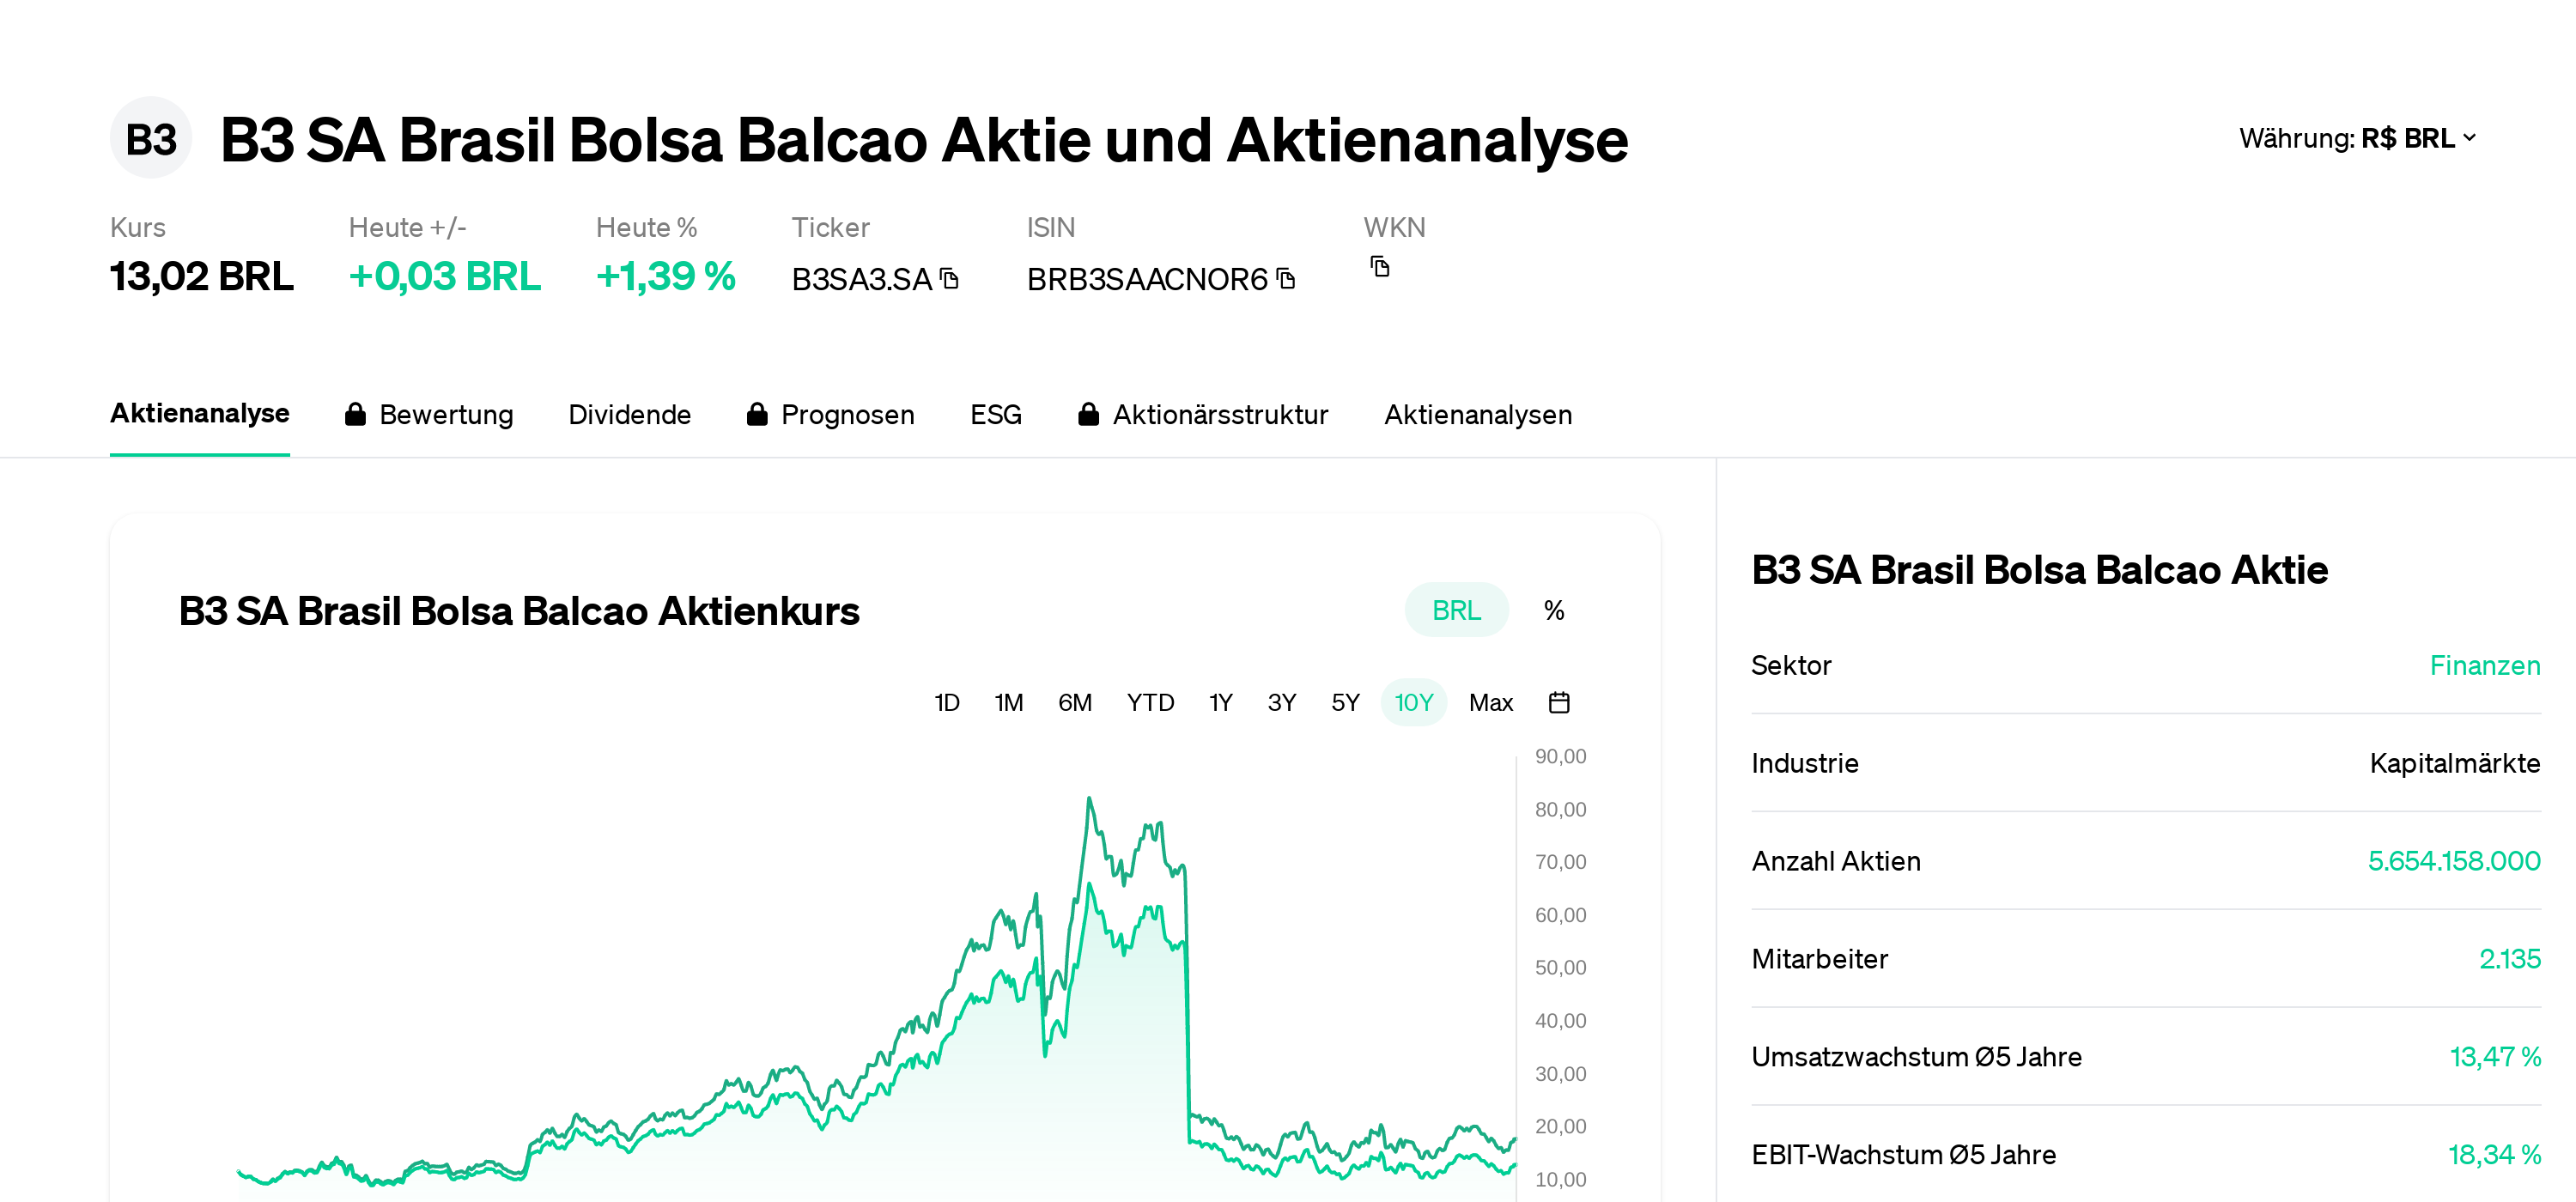Copy the ticker symbol B3SA3.SA
The height and width of the screenshot is (1202, 2576).
tap(949, 279)
